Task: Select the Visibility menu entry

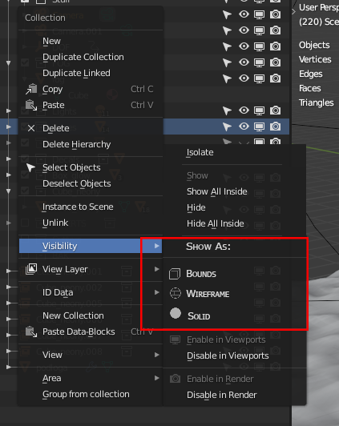Action: coord(91,246)
